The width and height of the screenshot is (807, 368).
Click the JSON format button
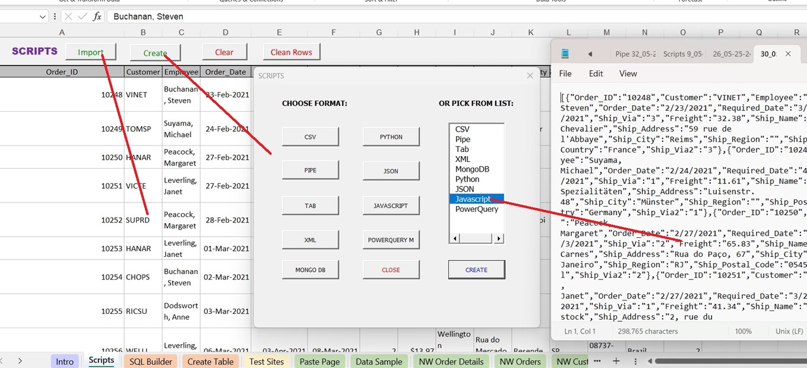point(391,171)
